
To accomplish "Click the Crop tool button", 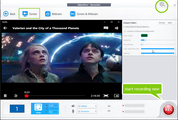I will 38,109.
